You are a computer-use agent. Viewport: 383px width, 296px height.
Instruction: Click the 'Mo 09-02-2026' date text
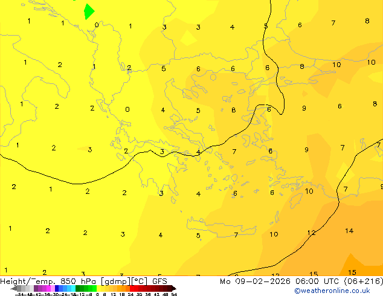click(x=255, y=282)
